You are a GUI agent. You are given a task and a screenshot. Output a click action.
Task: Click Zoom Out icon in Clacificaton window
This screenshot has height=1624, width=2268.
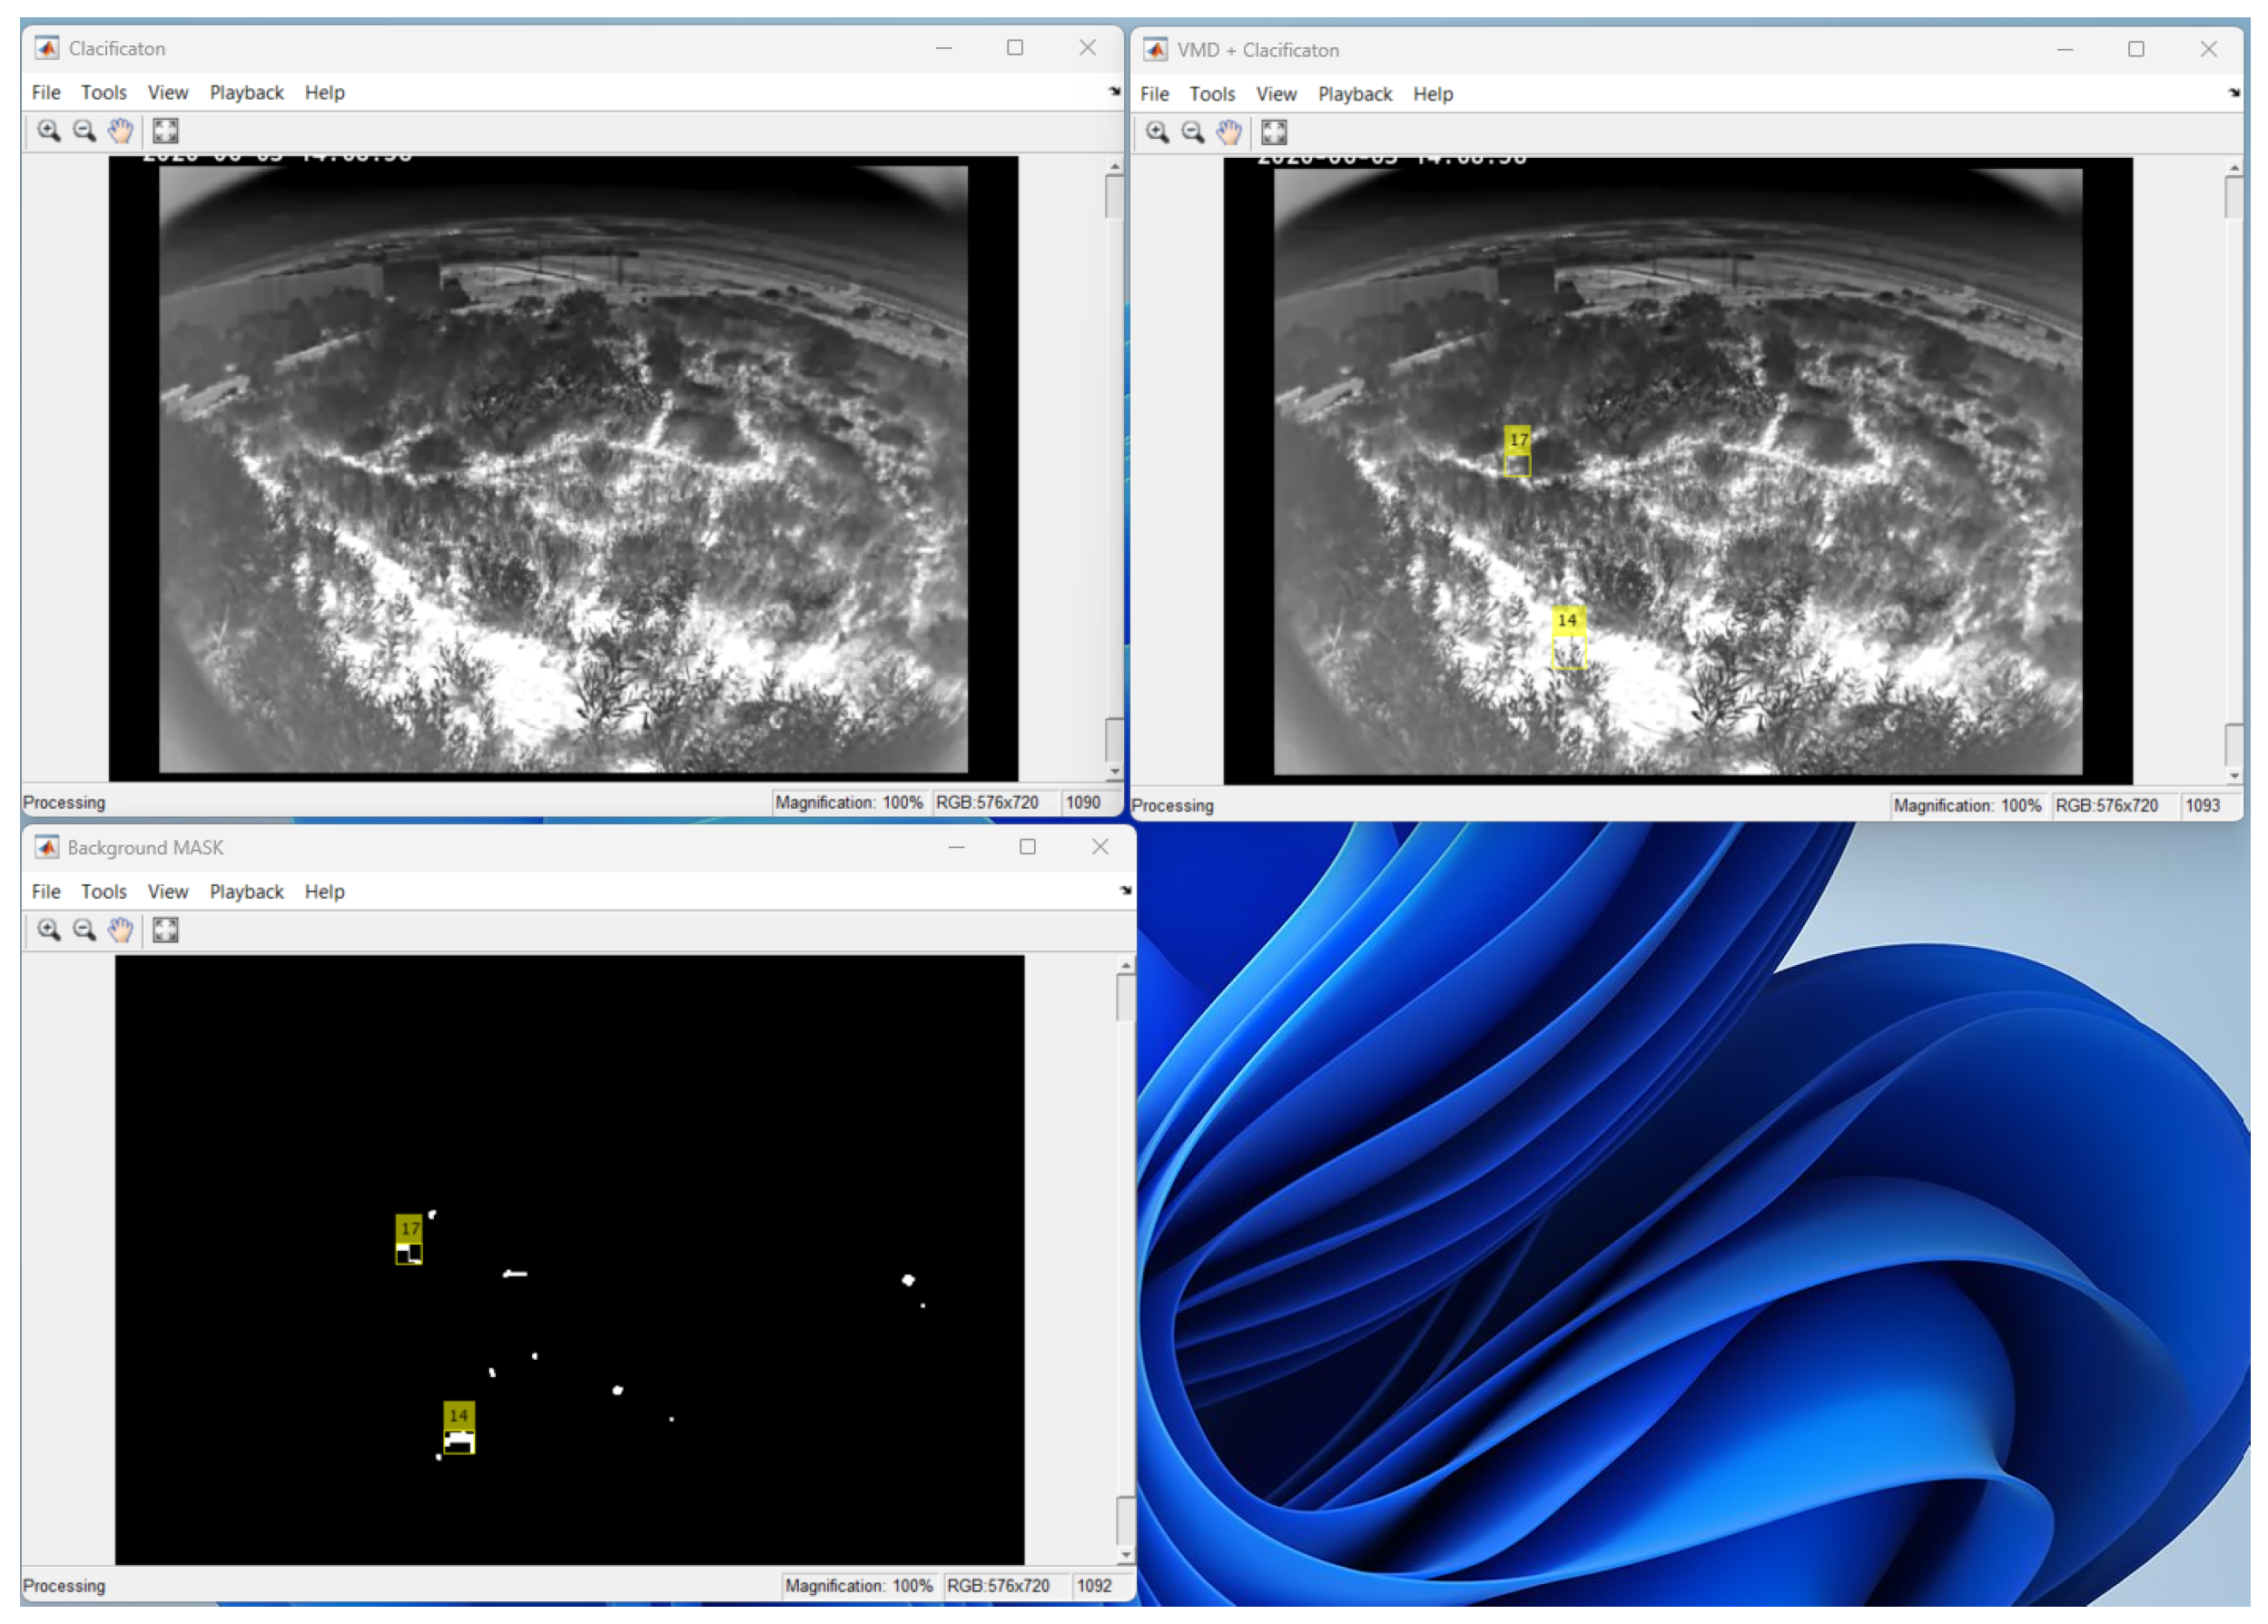pos(85,131)
